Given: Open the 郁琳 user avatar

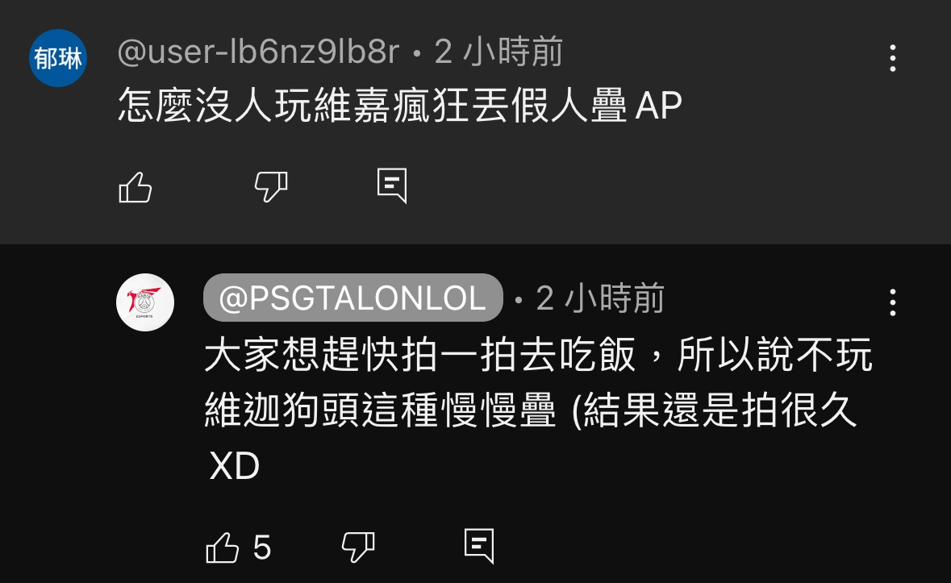Looking at the screenshot, I should (x=58, y=58).
